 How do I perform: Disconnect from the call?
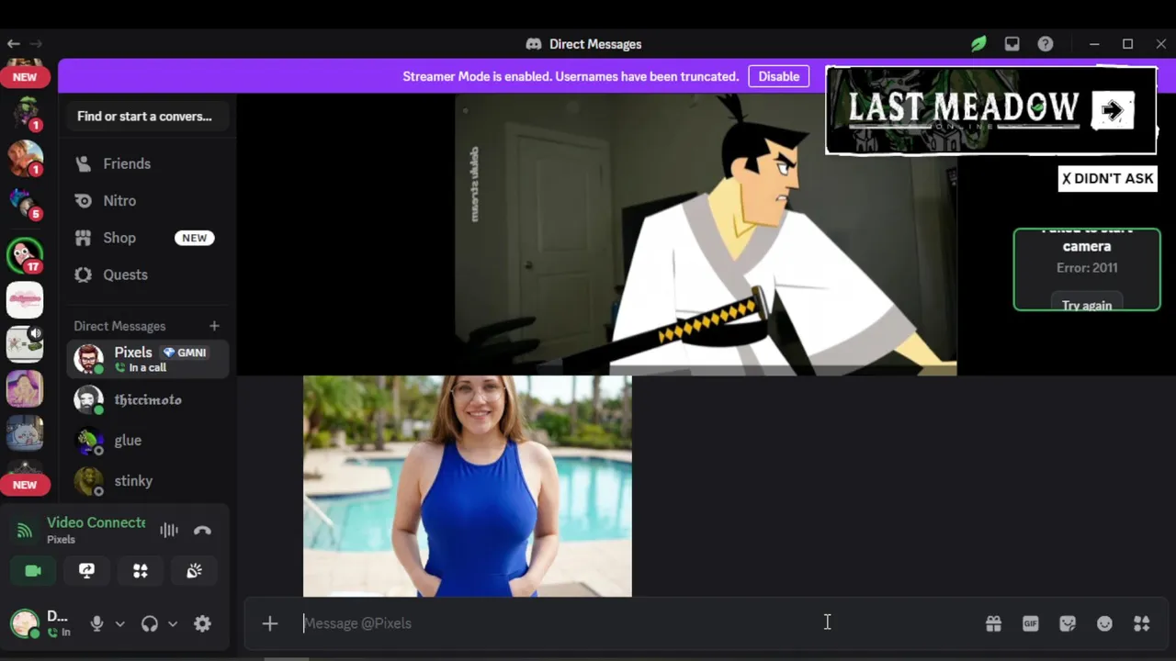tap(202, 530)
